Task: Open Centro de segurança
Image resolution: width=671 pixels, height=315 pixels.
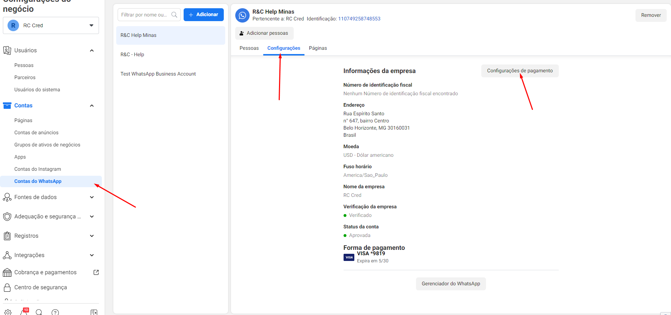Action: (x=41, y=287)
